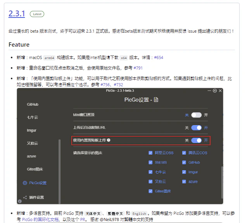The width and height of the screenshot is (247, 223).
Task: Select azure in PicGo sidebar
Action: (31, 156)
